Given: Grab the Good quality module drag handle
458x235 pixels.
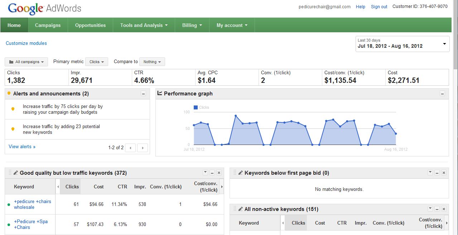Looking at the screenshot, I should coord(10,173).
